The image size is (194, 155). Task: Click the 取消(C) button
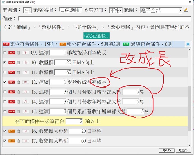pyautogui.click(x=183, y=151)
